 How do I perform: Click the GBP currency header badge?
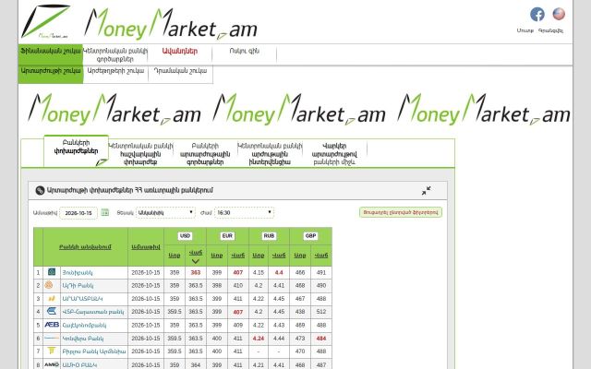tap(310, 236)
